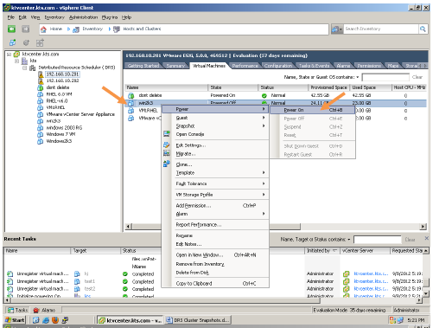
Task: Click Open Console icon in context menu
Action: click(x=167, y=134)
